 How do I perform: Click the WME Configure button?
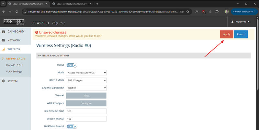coord(86,103)
